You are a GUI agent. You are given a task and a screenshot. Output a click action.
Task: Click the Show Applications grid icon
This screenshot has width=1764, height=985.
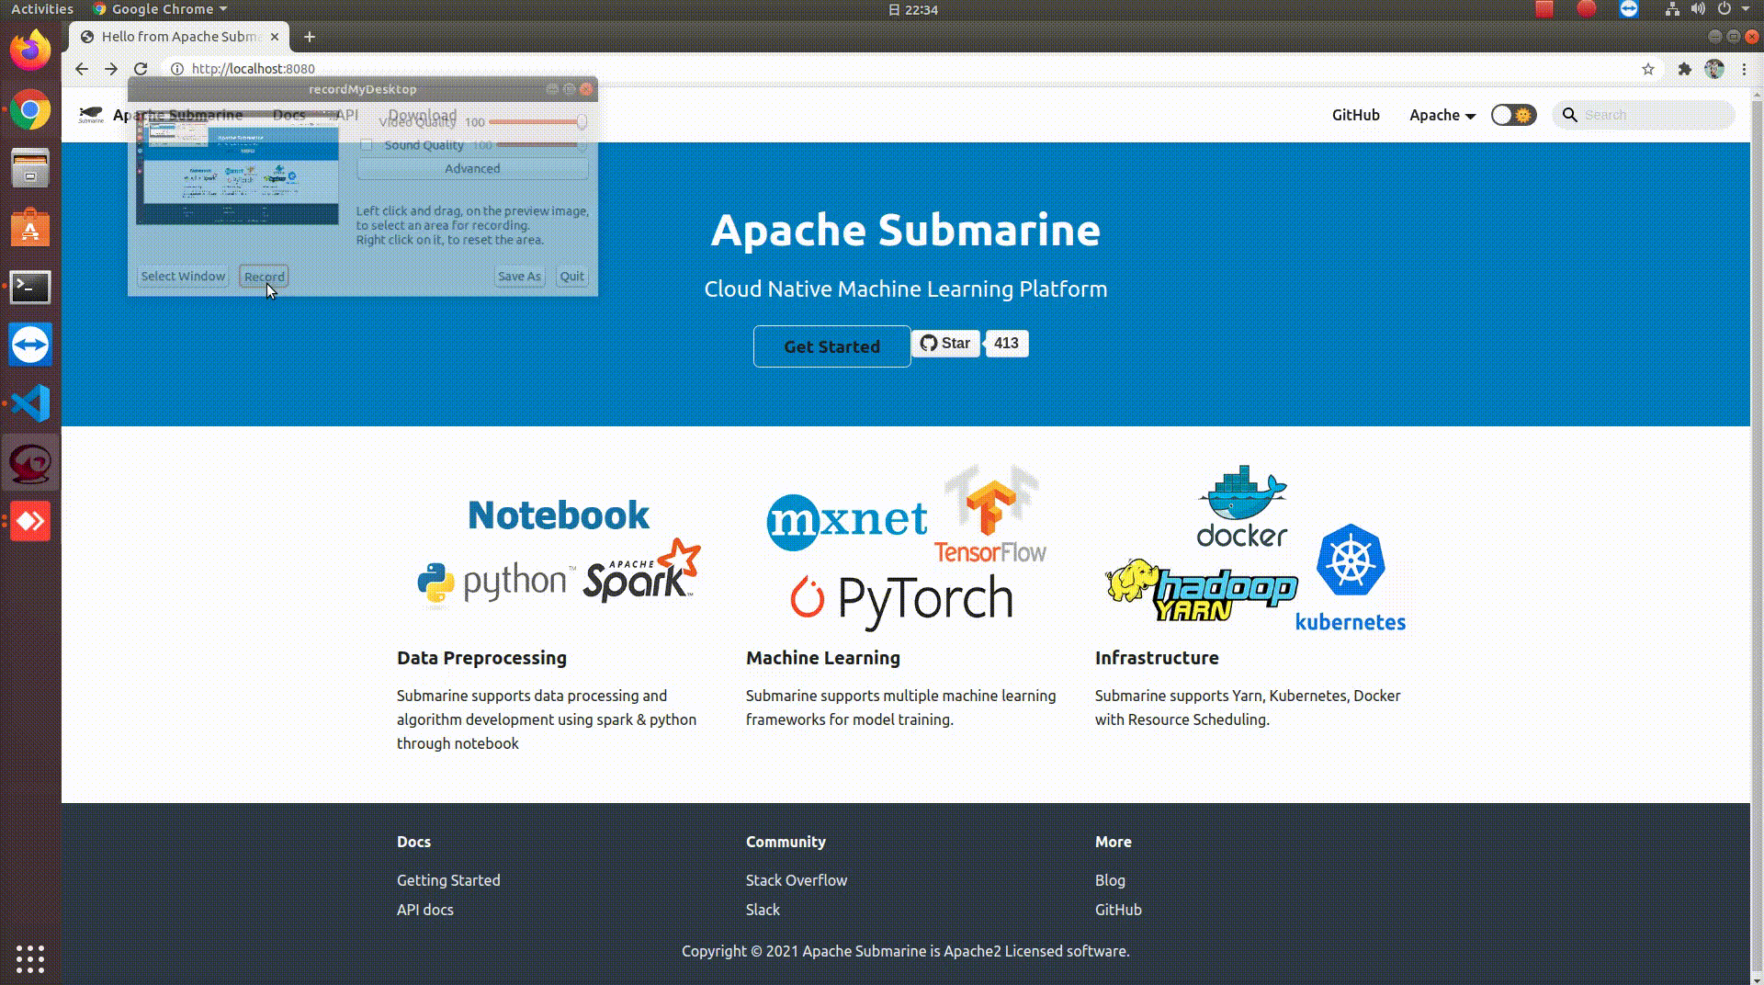(x=30, y=958)
